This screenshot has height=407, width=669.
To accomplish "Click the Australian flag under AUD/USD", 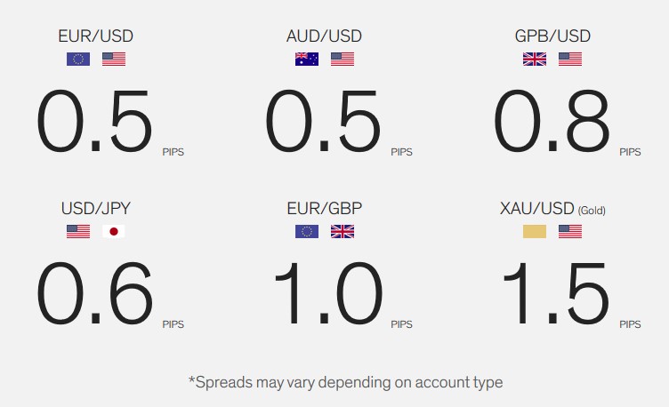I will (307, 59).
